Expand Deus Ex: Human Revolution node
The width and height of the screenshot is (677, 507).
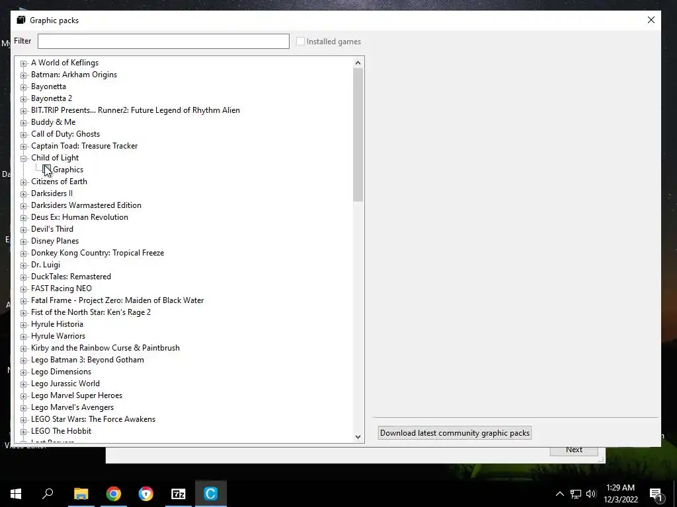(x=23, y=218)
